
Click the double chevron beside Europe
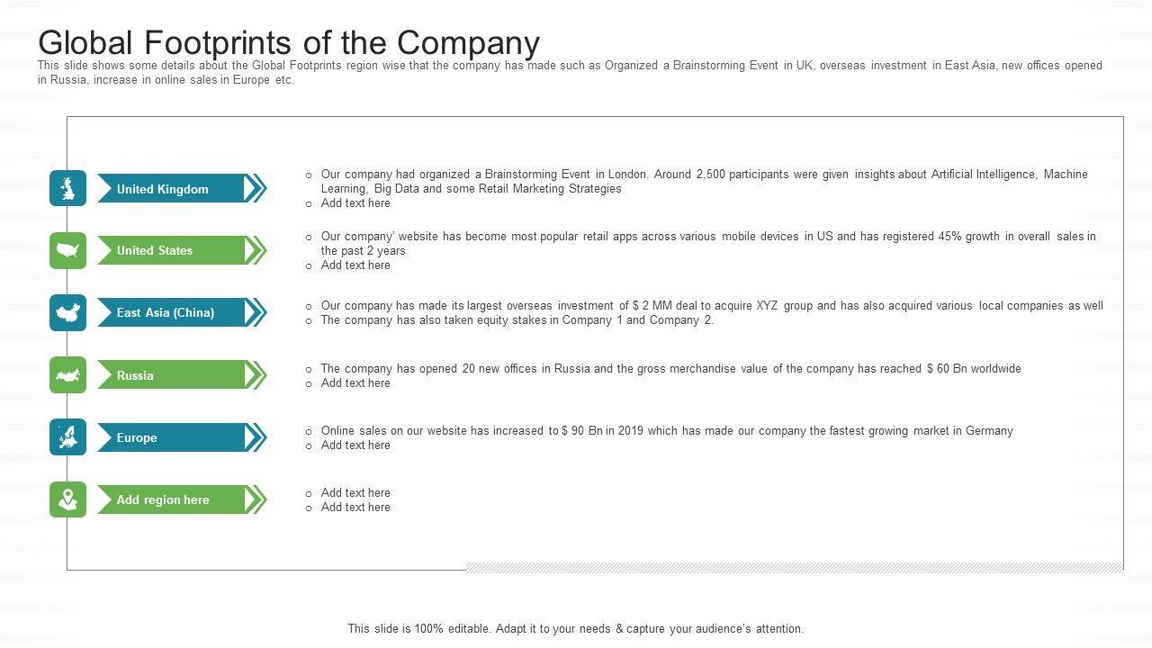(x=256, y=437)
